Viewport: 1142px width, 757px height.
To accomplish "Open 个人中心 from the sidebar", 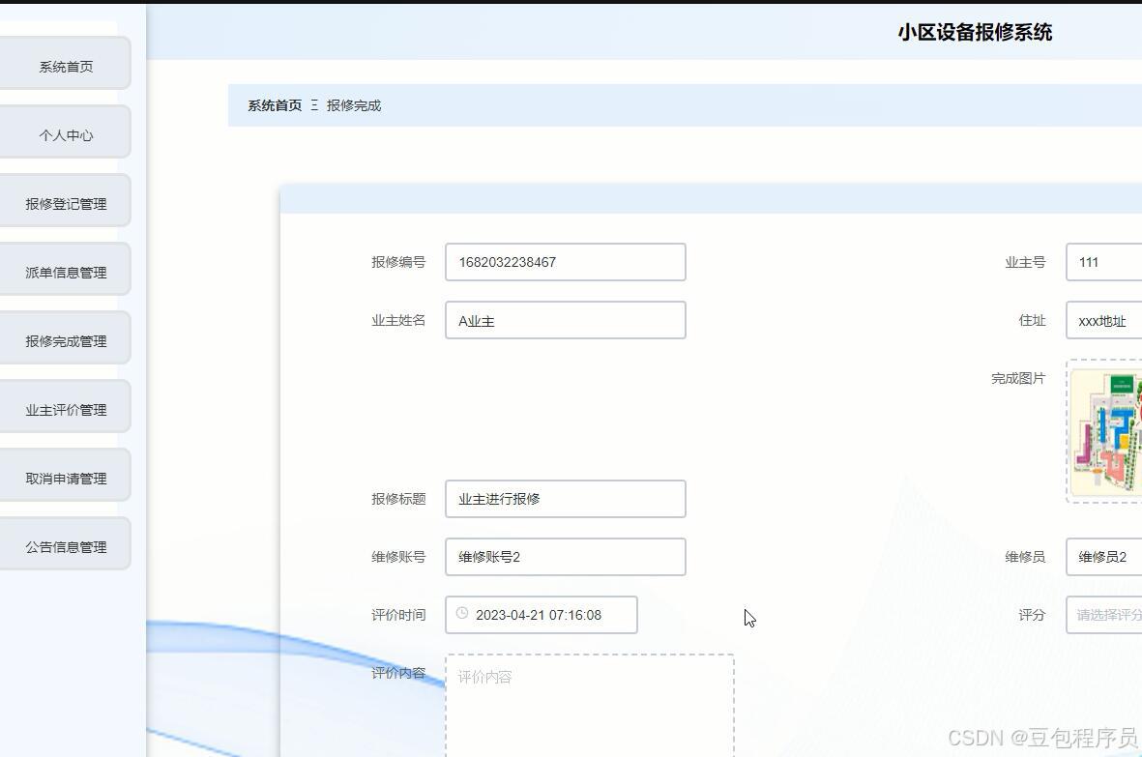I will click(x=65, y=135).
